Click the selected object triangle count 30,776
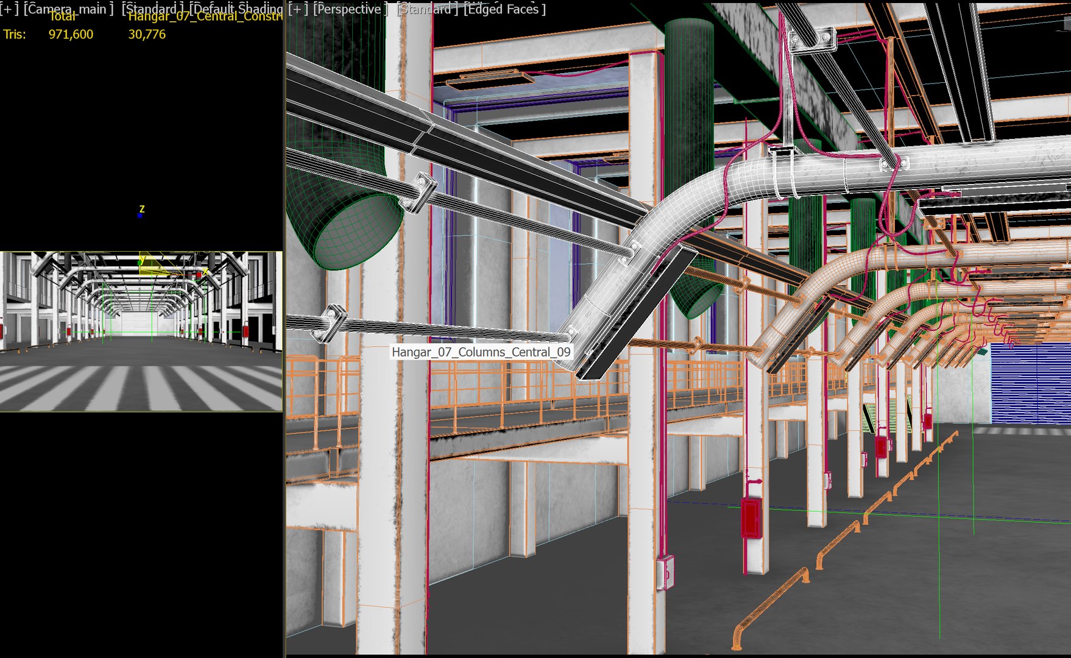This screenshot has height=658, width=1071. click(x=147, y=34)
